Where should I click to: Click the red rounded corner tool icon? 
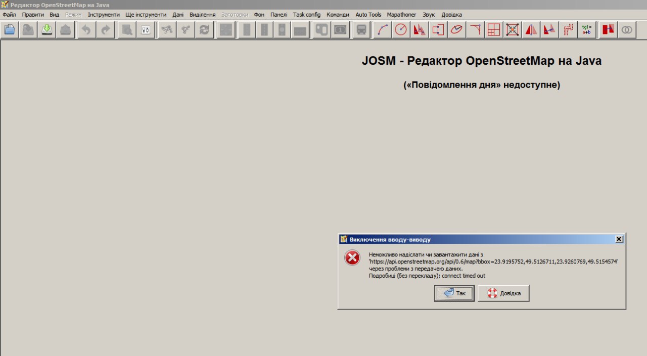coord(475,30)
